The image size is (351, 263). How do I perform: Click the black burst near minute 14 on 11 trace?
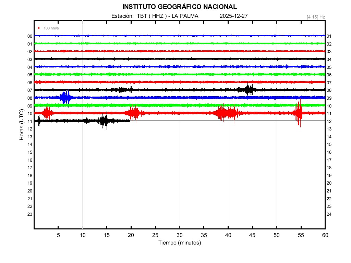click(x=103, y=121)
